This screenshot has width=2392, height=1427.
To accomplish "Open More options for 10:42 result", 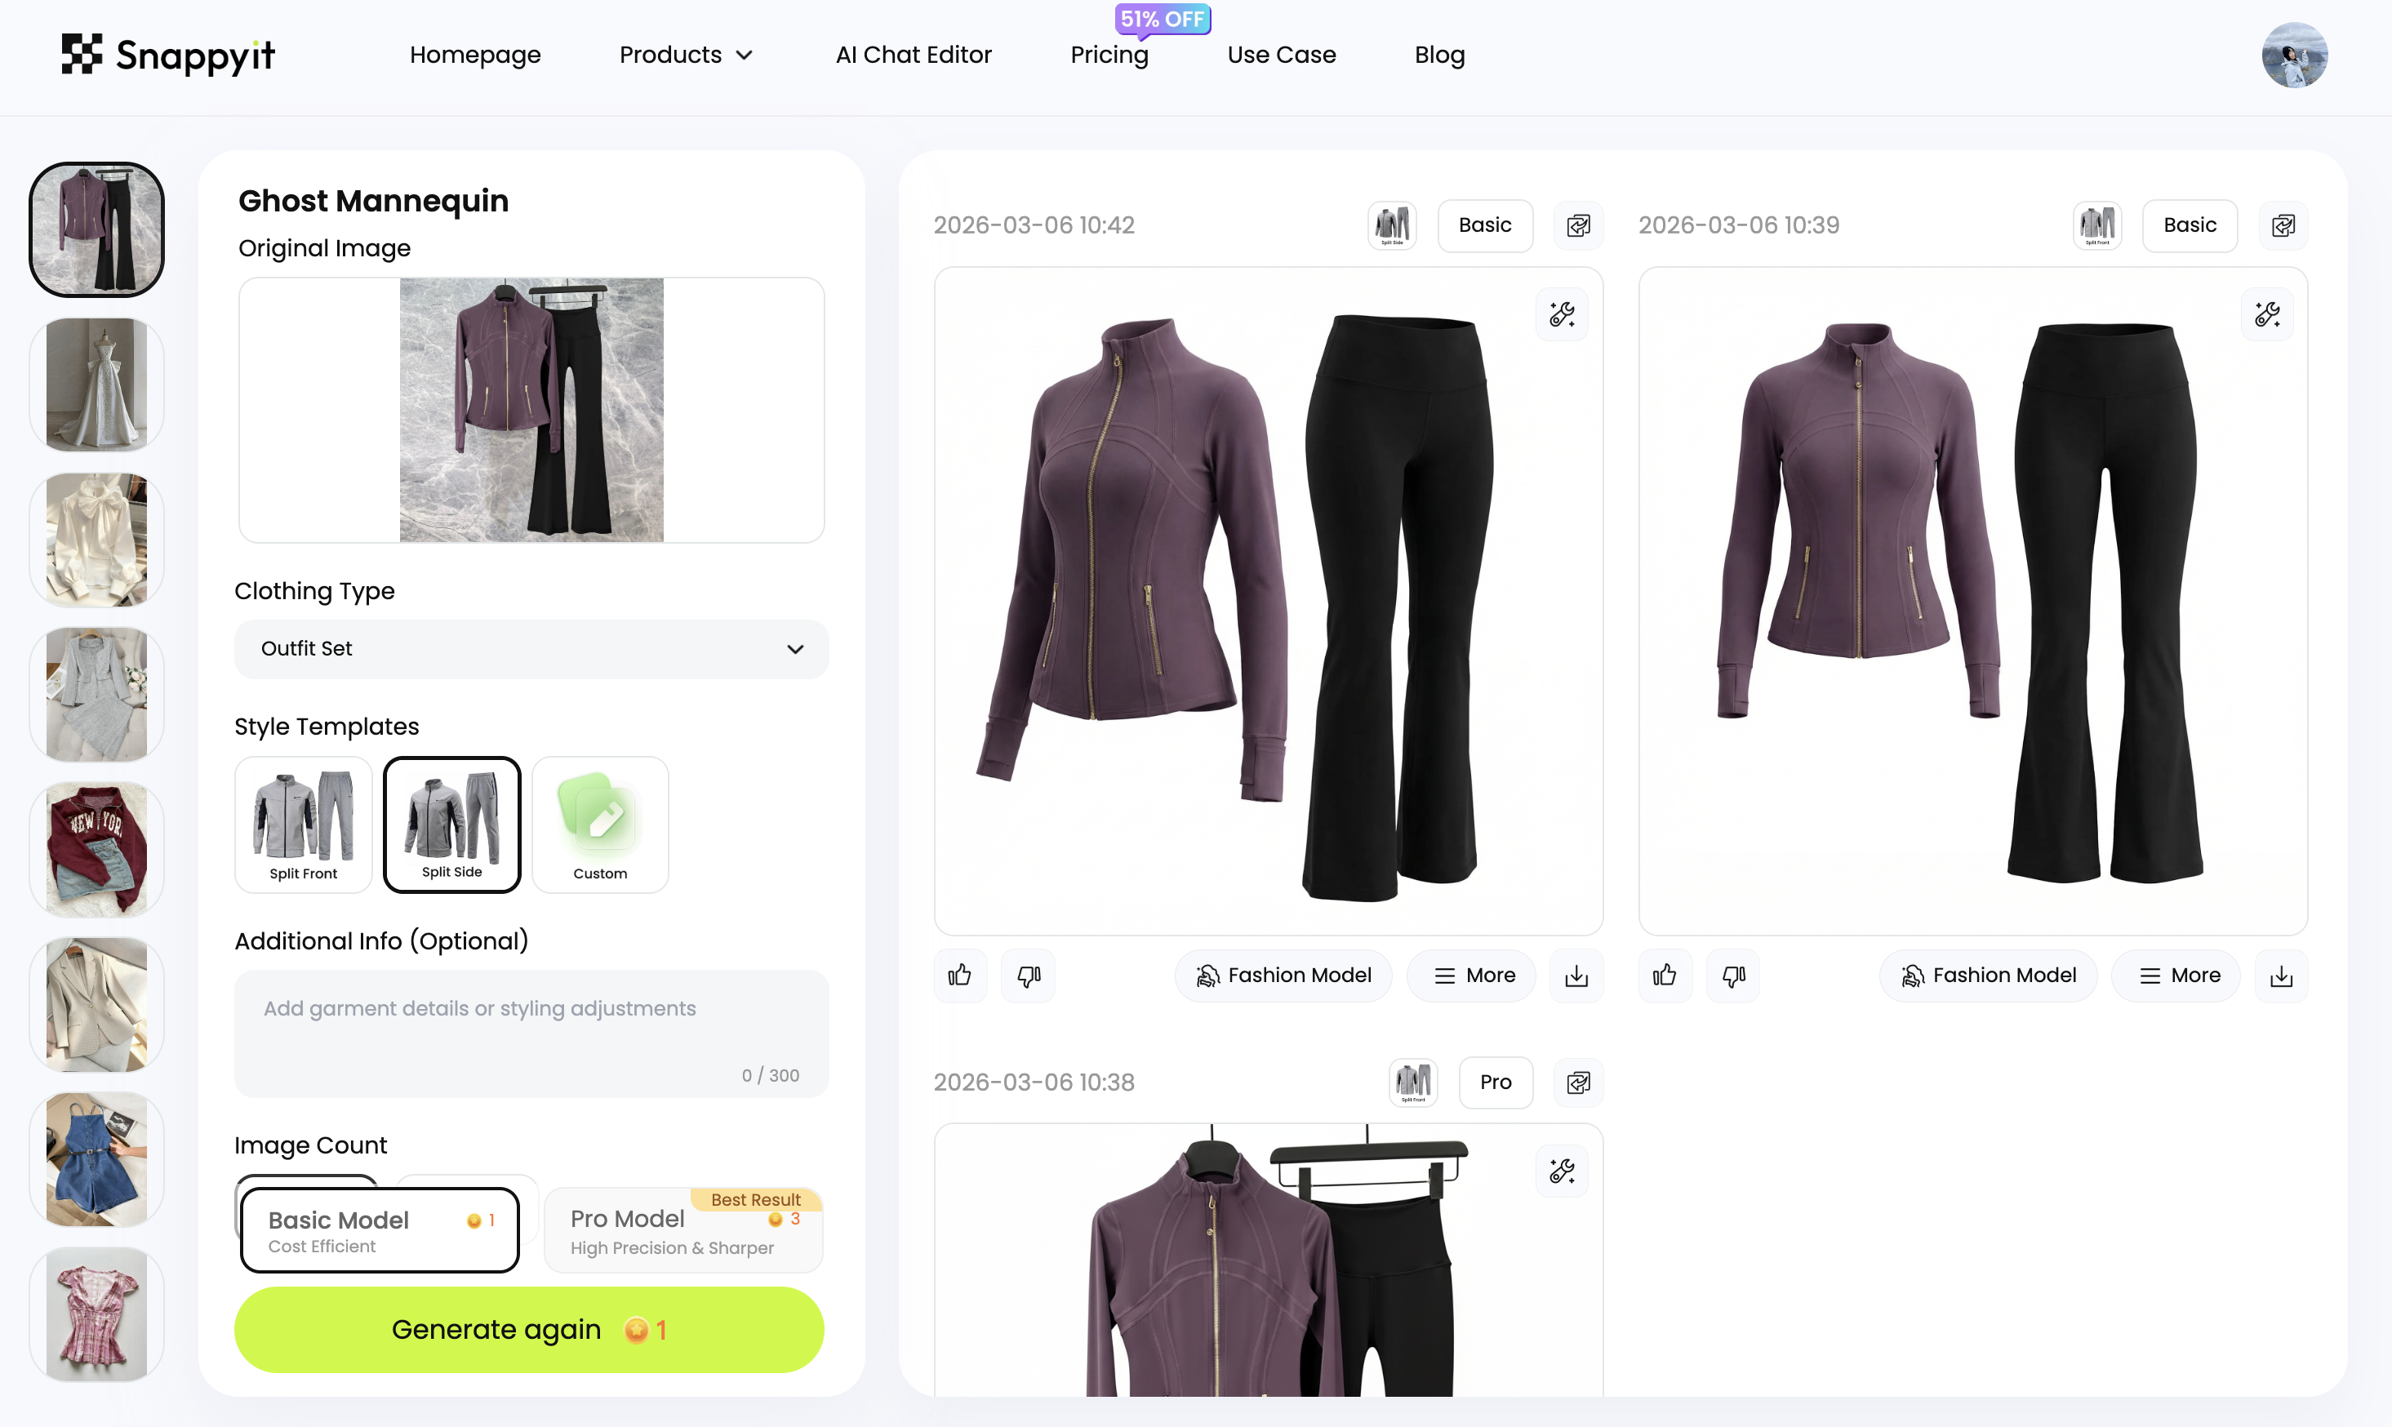I will click(x=1472, y=976).
